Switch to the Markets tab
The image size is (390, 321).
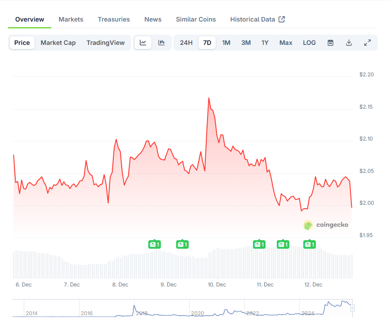(71, 19)
